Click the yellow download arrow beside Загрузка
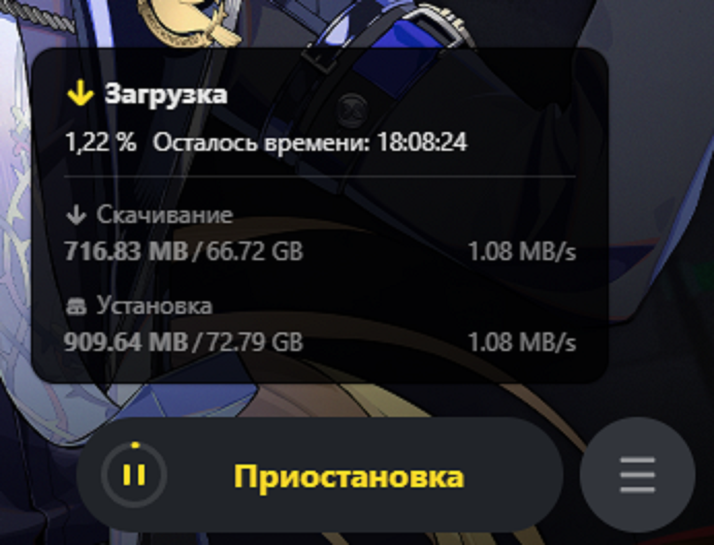Viewport: 714px width, 545px height. click(x=80, y=94)
